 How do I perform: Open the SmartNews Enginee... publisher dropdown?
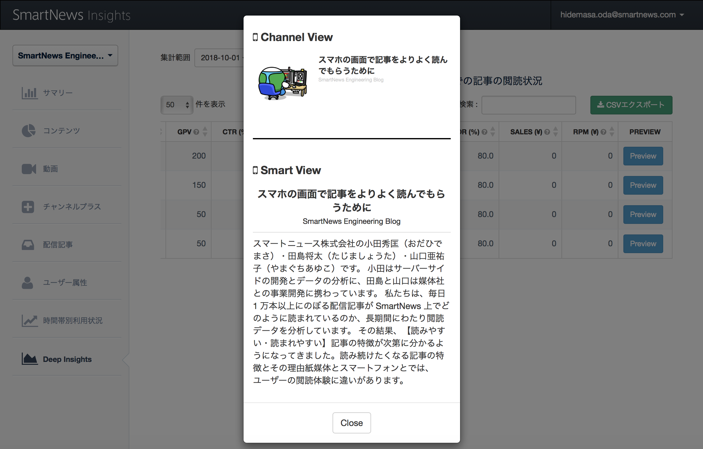(65, 56)
